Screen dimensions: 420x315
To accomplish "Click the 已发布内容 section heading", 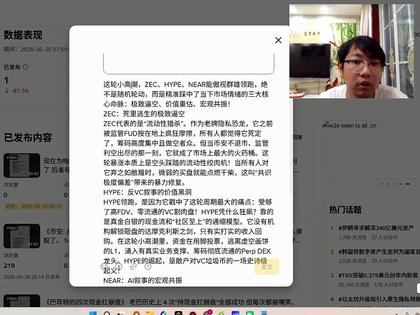I will tap(28, 138).
